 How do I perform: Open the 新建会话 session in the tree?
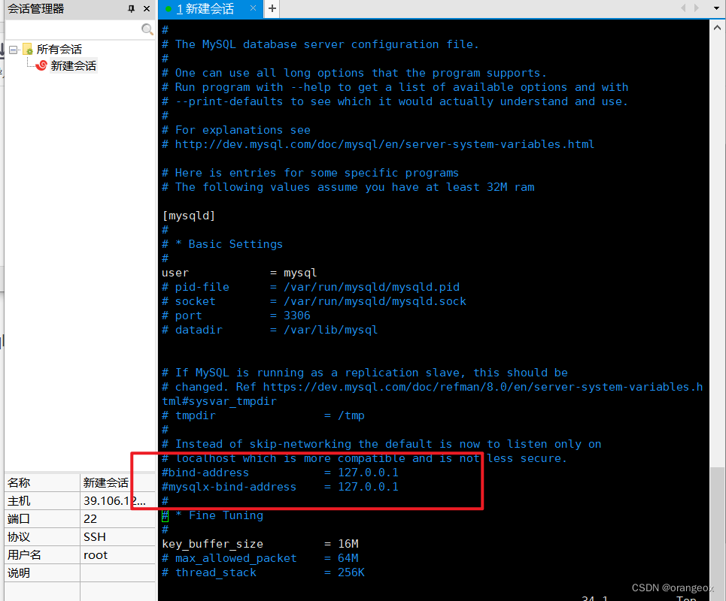pos(73,65)
